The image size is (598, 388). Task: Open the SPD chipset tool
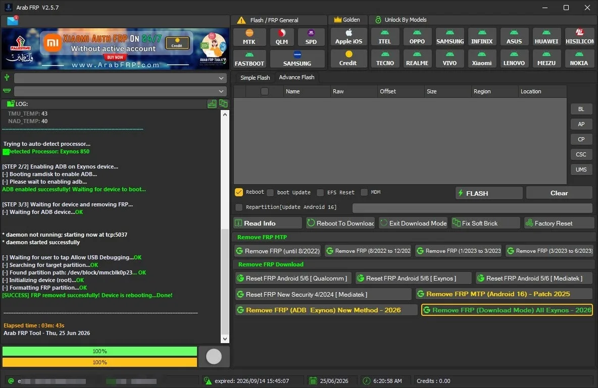click(311, 37)
